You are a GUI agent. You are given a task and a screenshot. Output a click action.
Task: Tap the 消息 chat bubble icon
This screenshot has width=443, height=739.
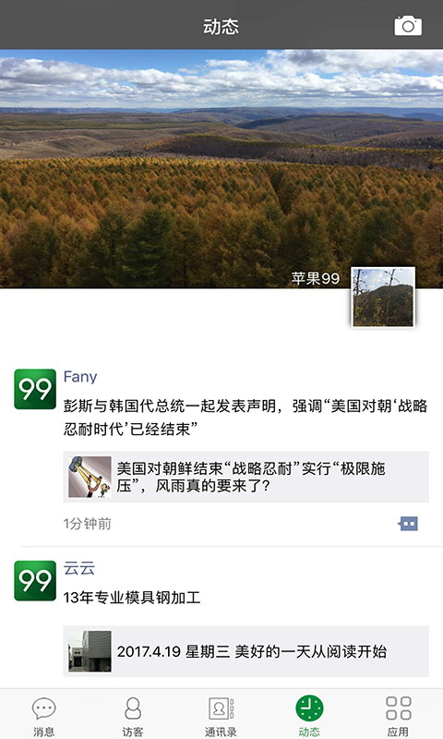point(43,708)
